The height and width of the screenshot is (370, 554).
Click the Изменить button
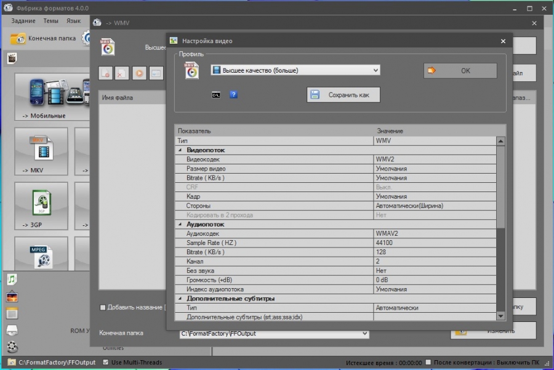493,331
